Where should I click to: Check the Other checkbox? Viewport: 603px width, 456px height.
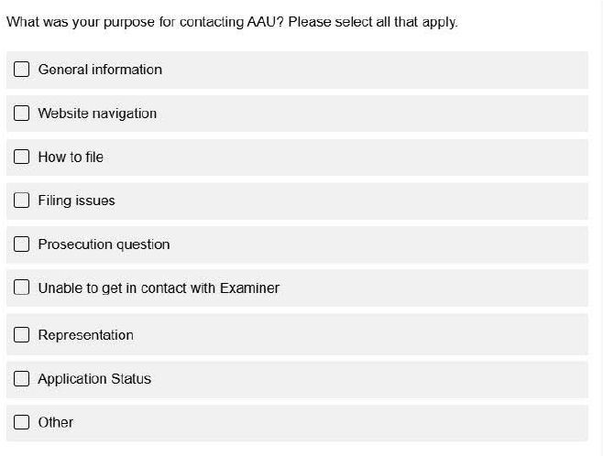click(22, 422)
